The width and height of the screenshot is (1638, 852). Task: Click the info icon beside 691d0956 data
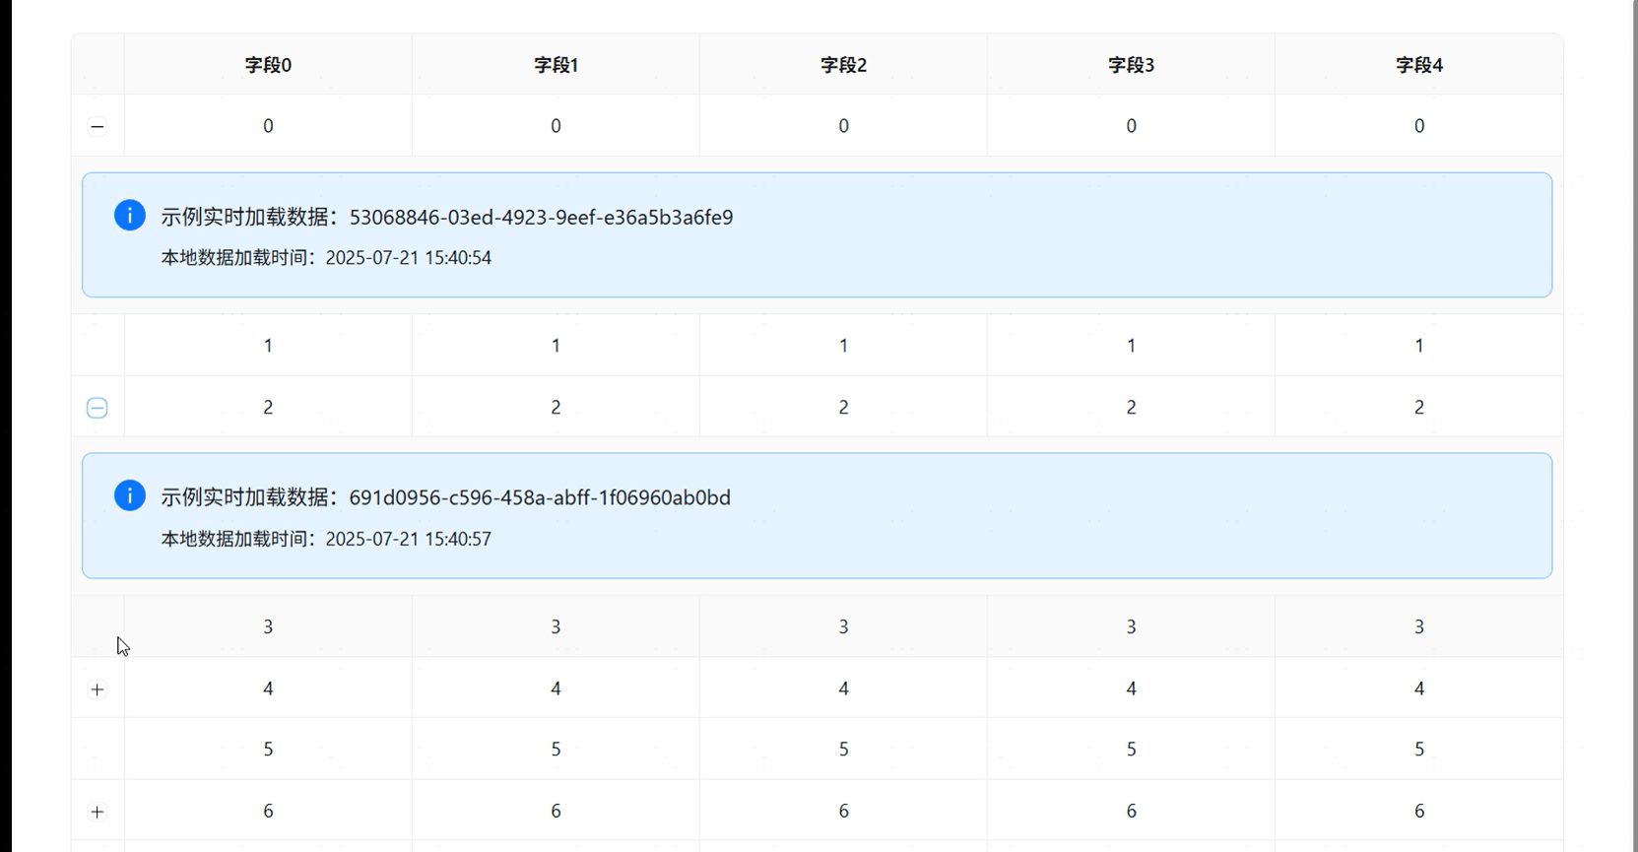coord(130,495)
